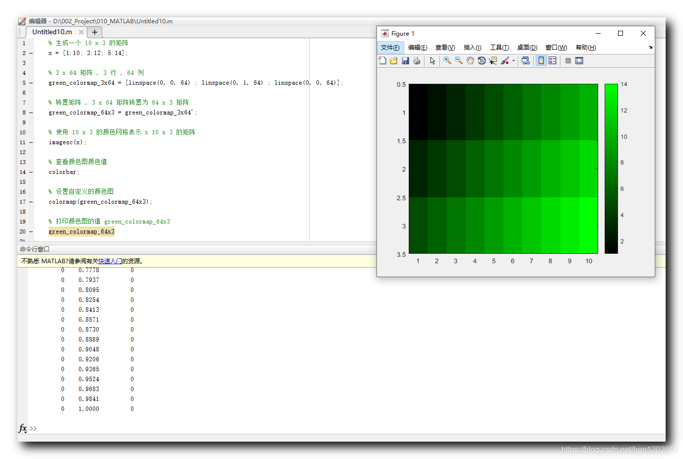
Task: Click the Hide Plot Tools icon
Action: (568, 60)
